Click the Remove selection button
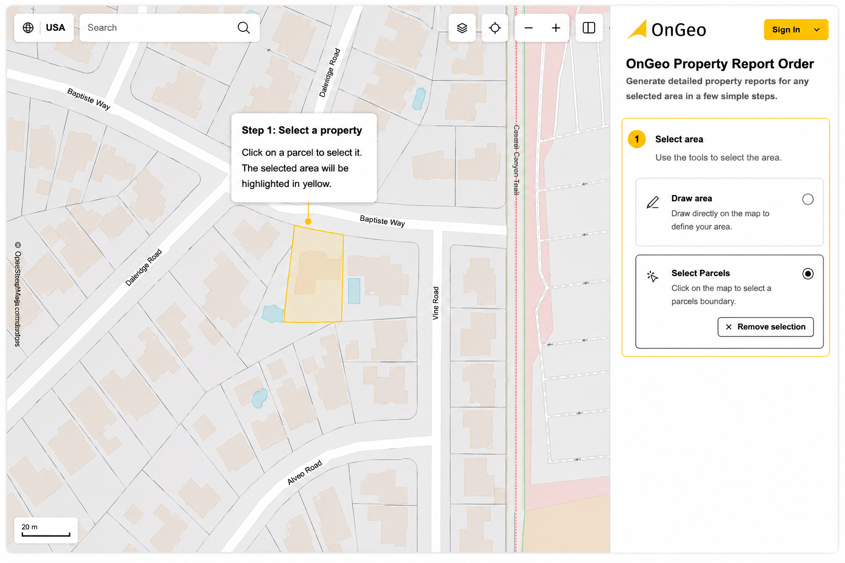This screenshot has width=845, height=563. 765,327
